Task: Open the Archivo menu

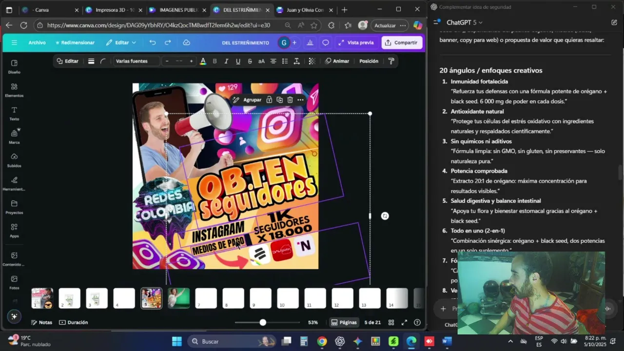Action: tap(37, 43)
